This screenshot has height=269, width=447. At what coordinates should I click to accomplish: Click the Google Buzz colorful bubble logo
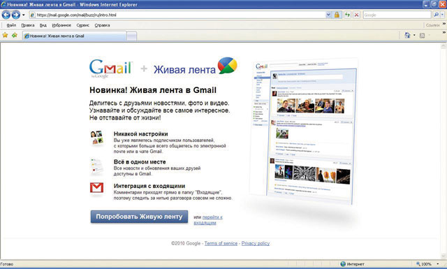tap(228, 66)
